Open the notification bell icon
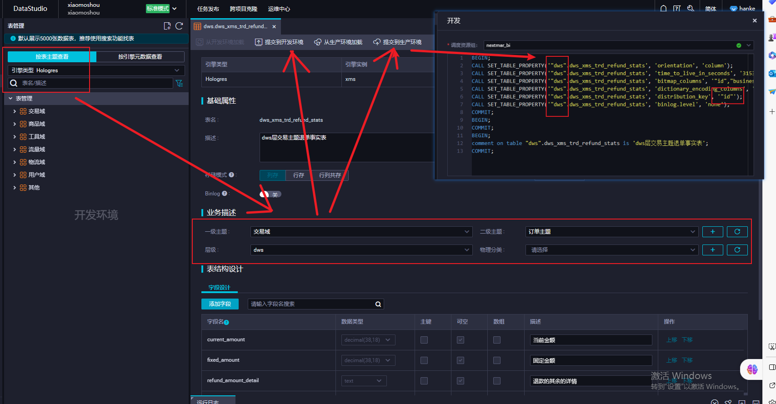 (x=664, y=9)
